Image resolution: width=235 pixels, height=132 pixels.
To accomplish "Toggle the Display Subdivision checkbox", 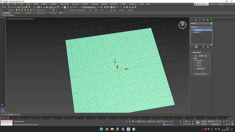I will click(195, 74).
